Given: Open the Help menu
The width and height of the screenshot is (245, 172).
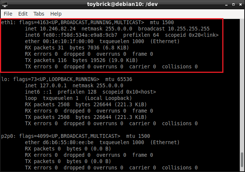Looking at the screenshot, I should click(56, 14).
